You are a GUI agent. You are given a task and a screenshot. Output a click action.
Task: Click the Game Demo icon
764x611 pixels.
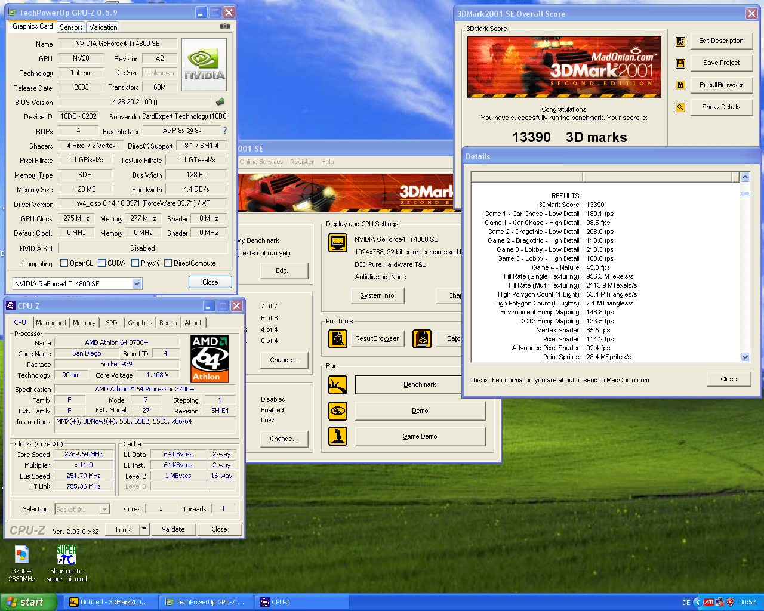pos(338,436)
